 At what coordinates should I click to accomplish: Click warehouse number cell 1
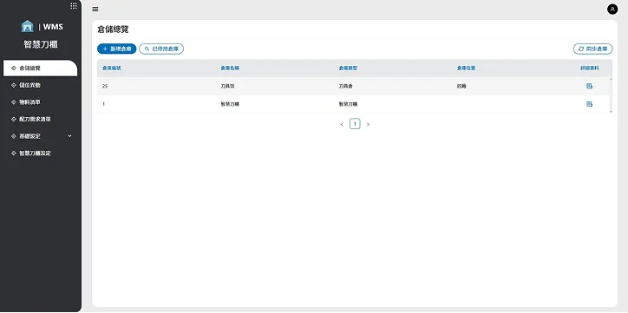pyautogui.click(x=104, y=104)
